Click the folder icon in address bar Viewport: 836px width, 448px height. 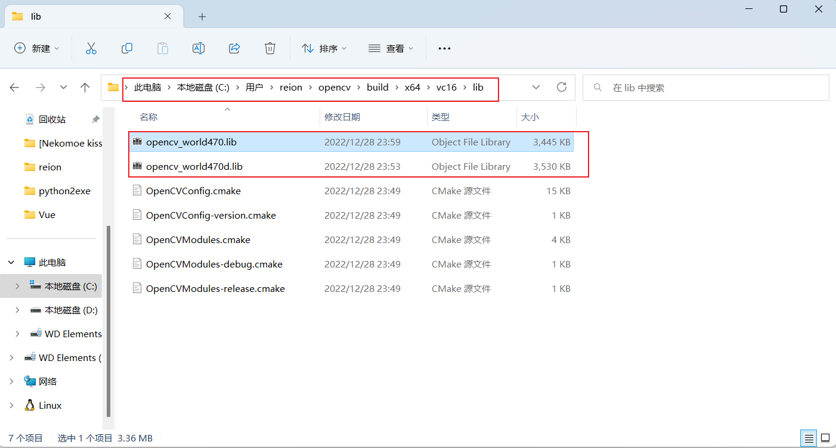(113, 88)
